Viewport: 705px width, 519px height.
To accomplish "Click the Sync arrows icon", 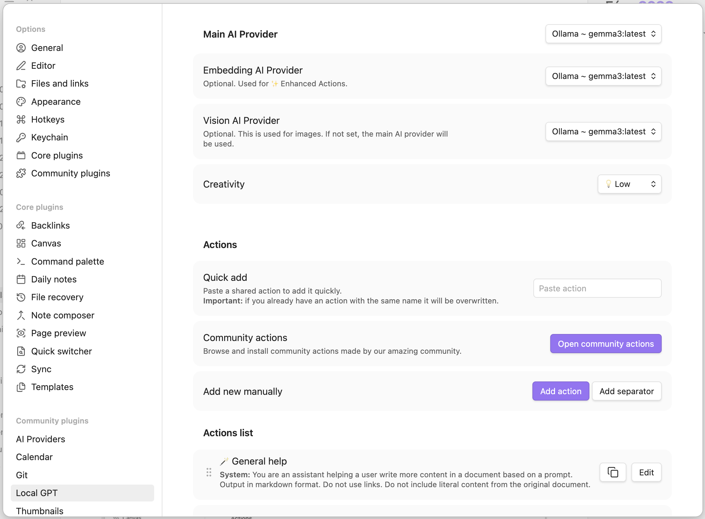I will click(21, 369).
